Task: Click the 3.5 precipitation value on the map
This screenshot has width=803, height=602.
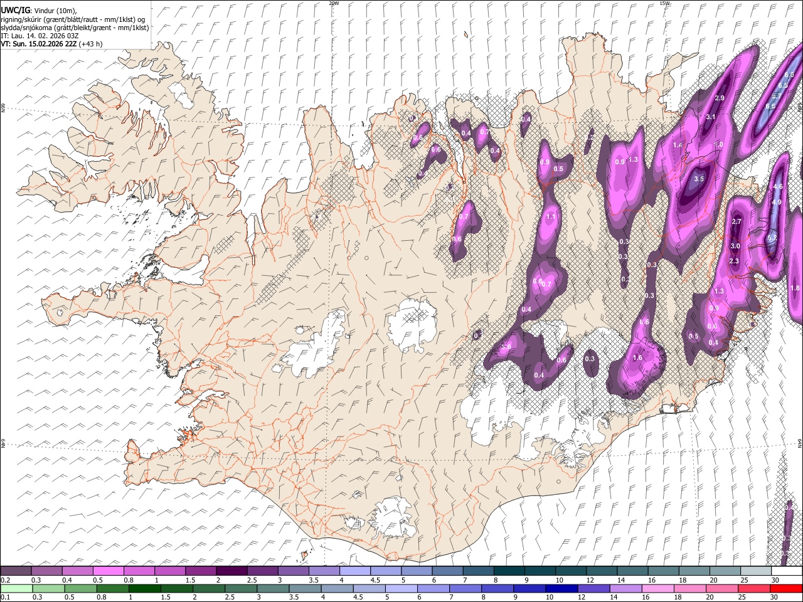Action: pos(699,179)
